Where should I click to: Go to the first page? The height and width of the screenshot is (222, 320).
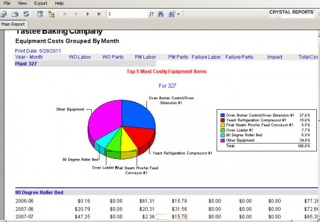coord(65,14)
